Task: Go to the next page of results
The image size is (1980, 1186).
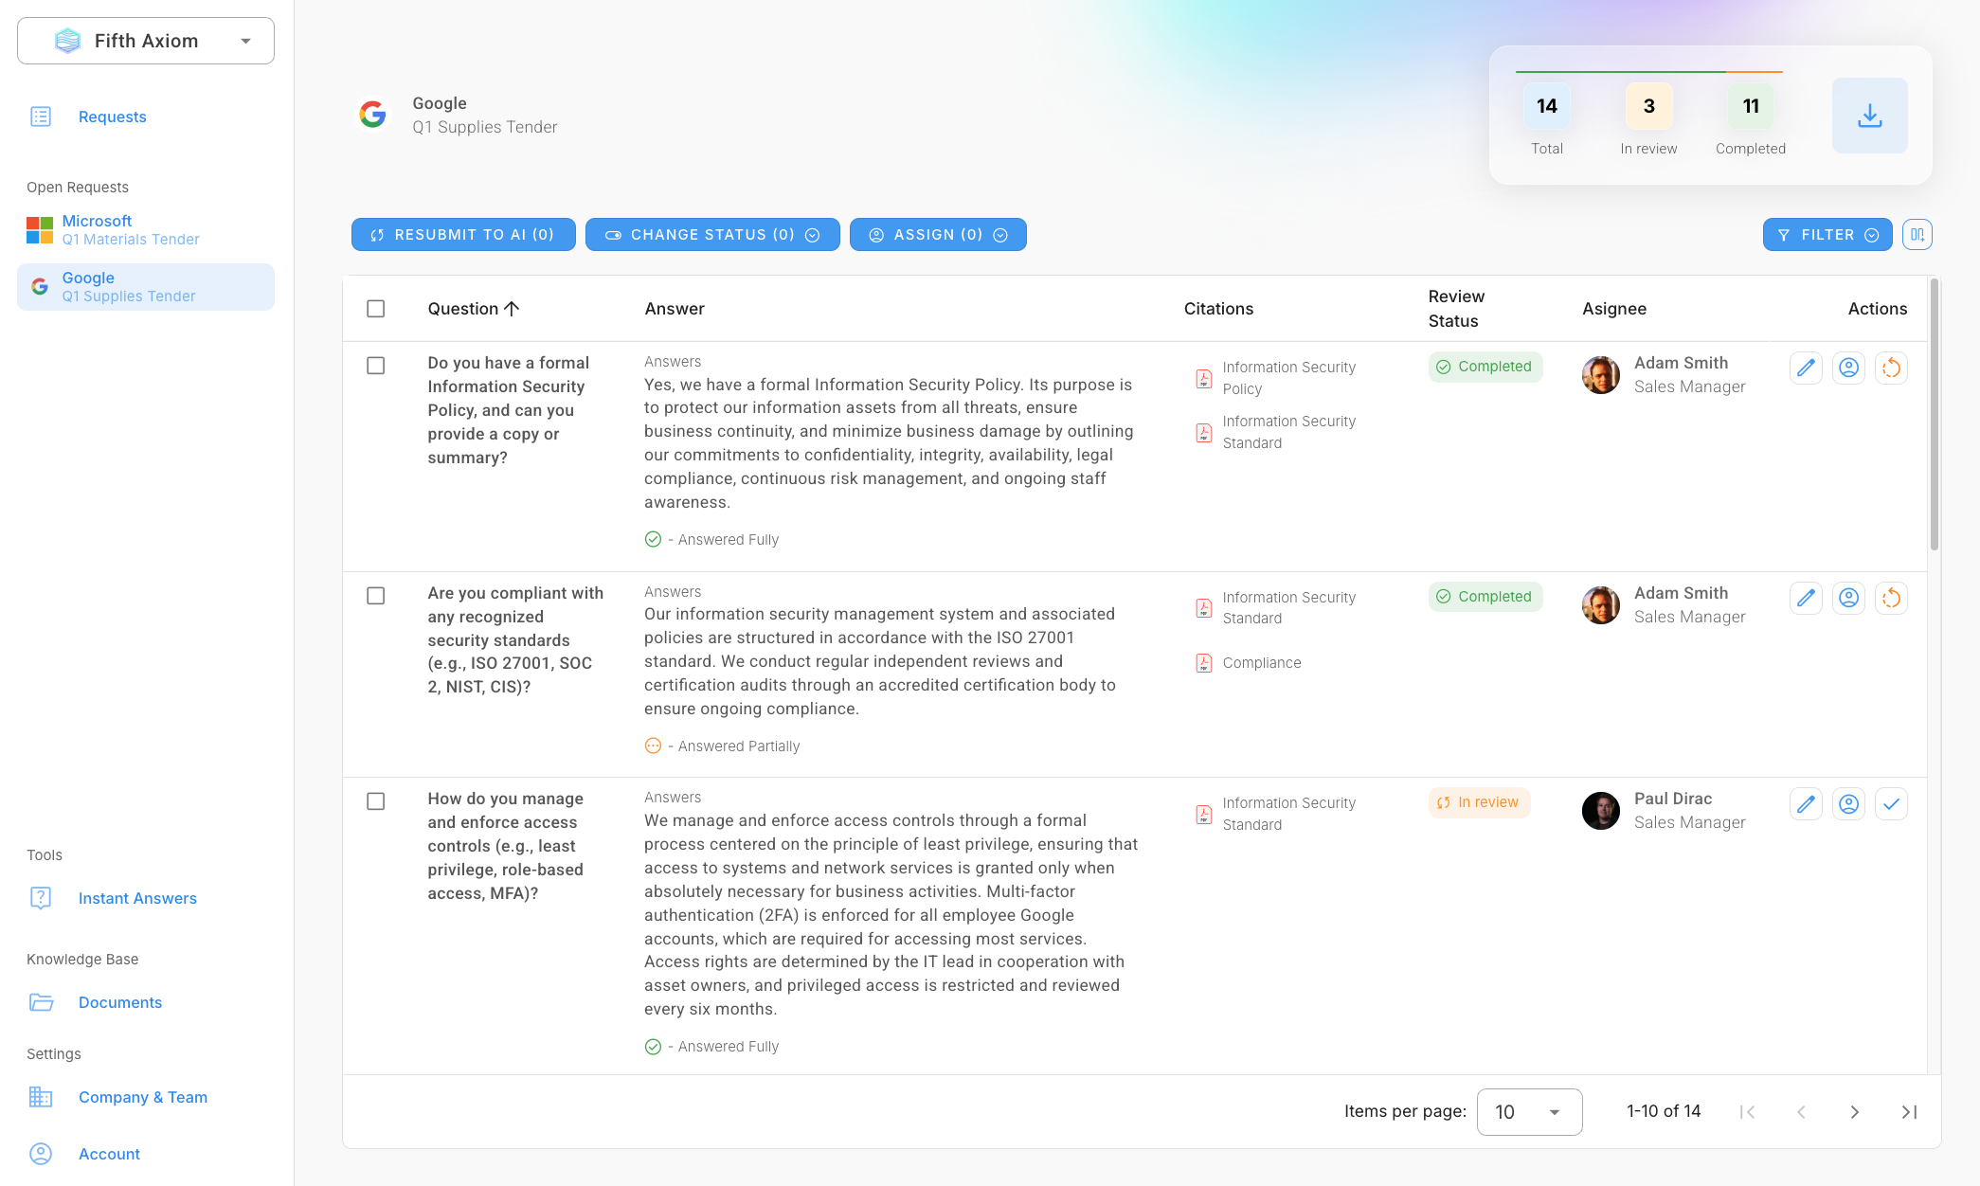Action: pyautogui.click(x=1855, y=1112)
